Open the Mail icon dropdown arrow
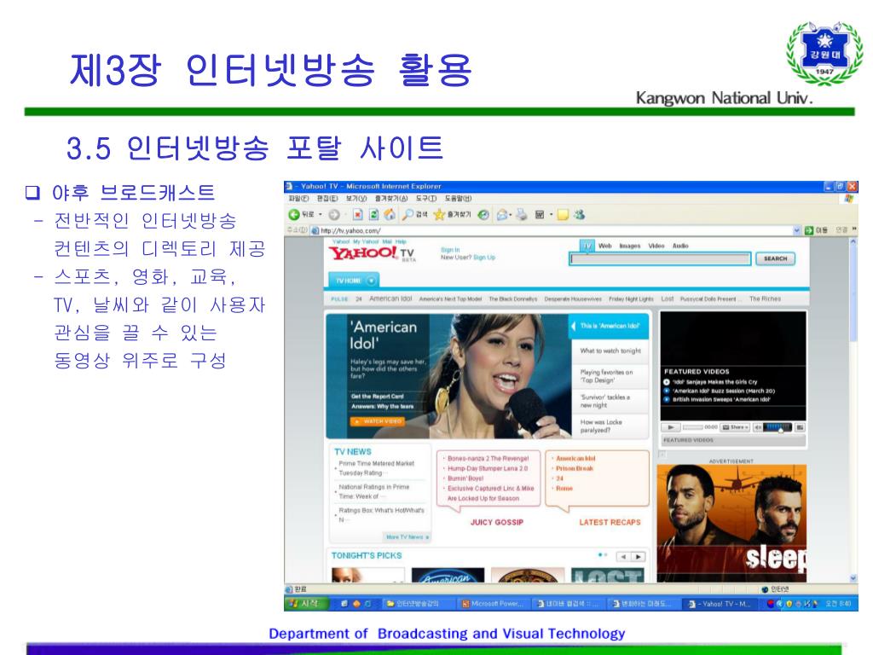The image size is (873, 655). [510, 214]
